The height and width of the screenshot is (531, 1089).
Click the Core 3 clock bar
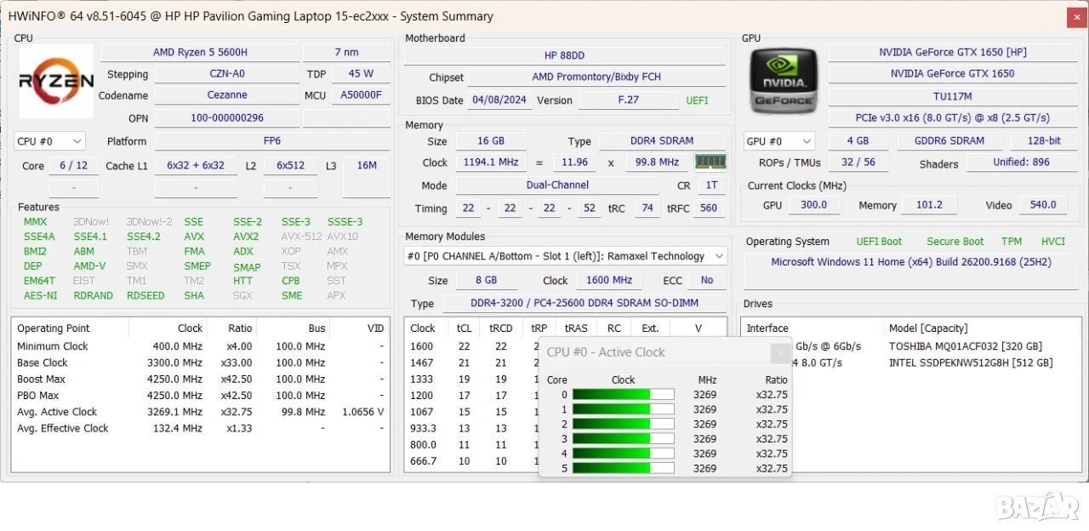pyautogui.click(x=623, y=438)
